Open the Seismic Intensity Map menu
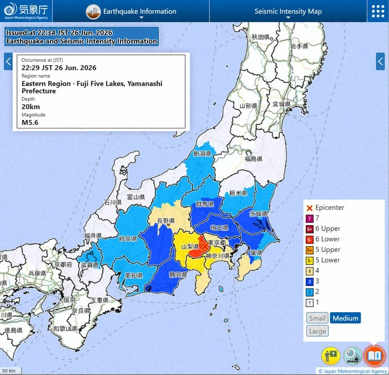The height and width of the screenshot is (375, 389). (x=288, y=11)
